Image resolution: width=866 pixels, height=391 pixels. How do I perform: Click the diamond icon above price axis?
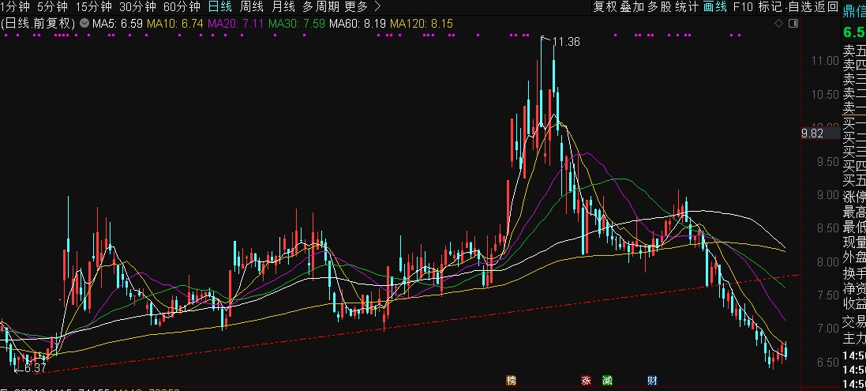[778, 23]
